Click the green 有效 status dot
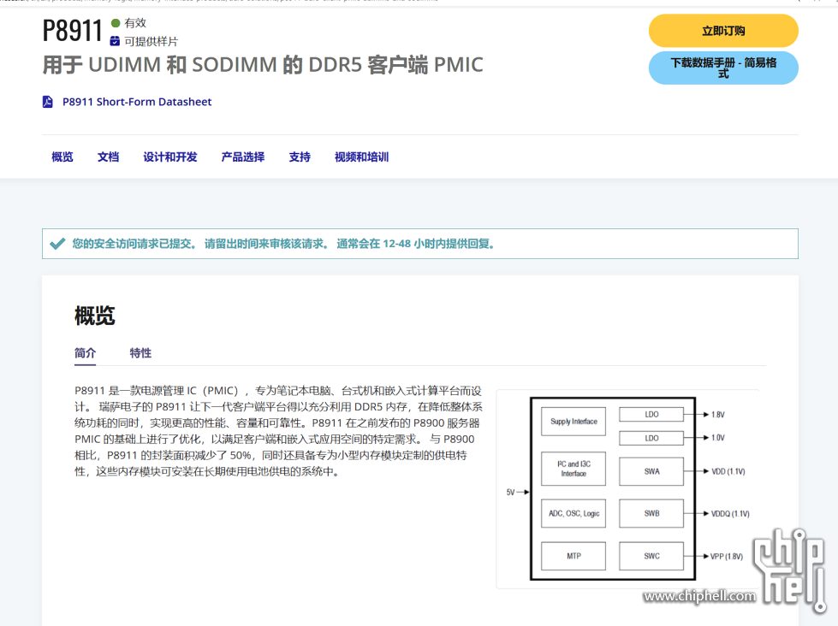The image size is (838, 626). tap(116, 23)
